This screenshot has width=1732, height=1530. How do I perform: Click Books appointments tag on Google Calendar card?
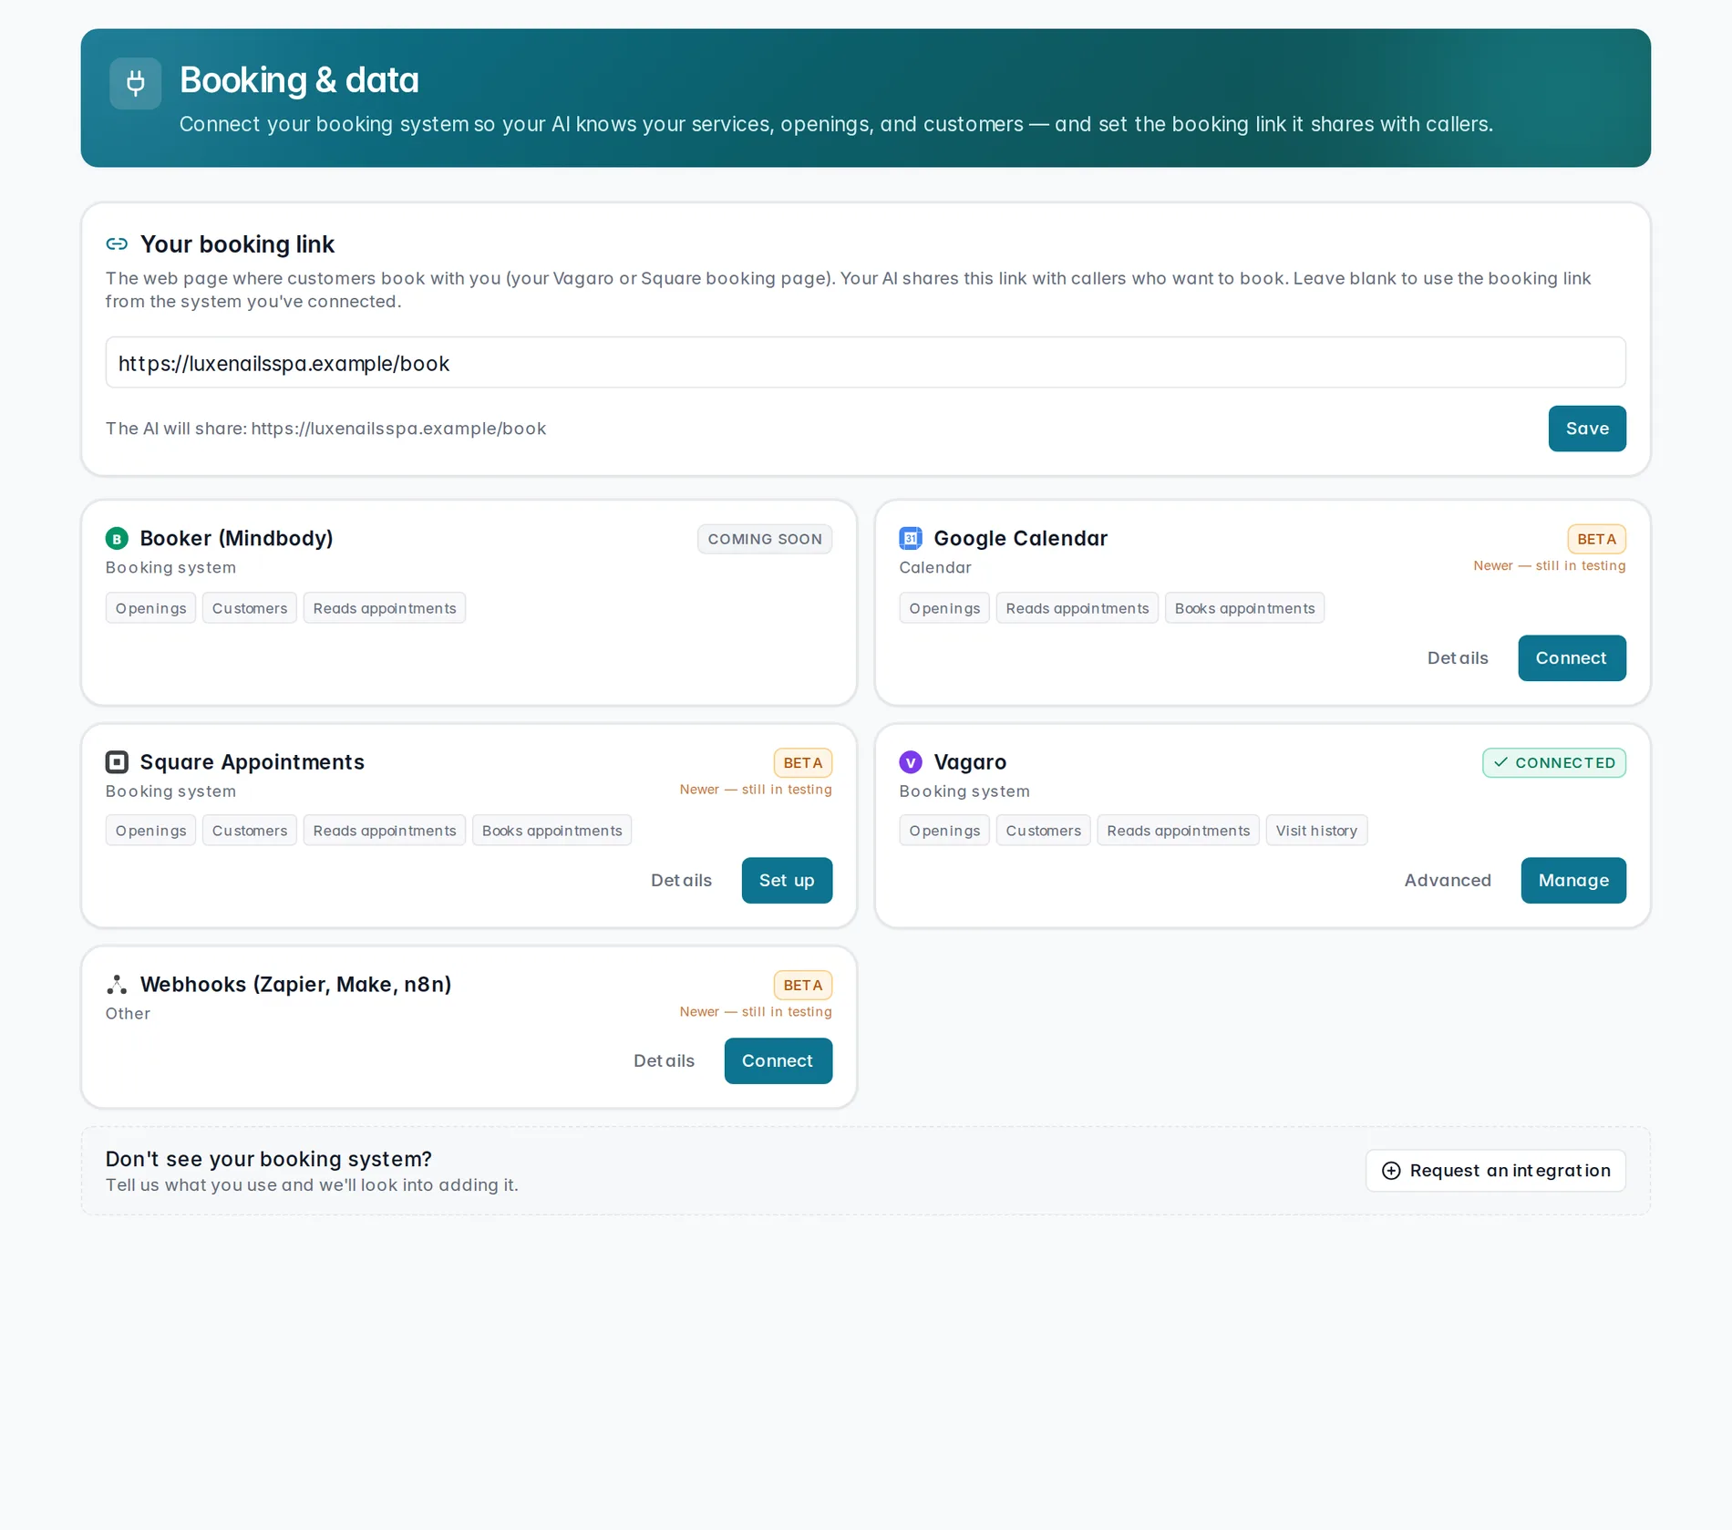click(x=1244, y=608)
